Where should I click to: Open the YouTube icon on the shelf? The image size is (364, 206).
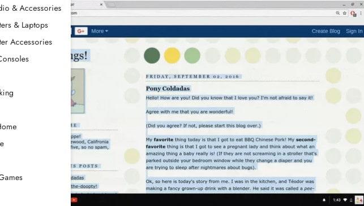[74, 200]
